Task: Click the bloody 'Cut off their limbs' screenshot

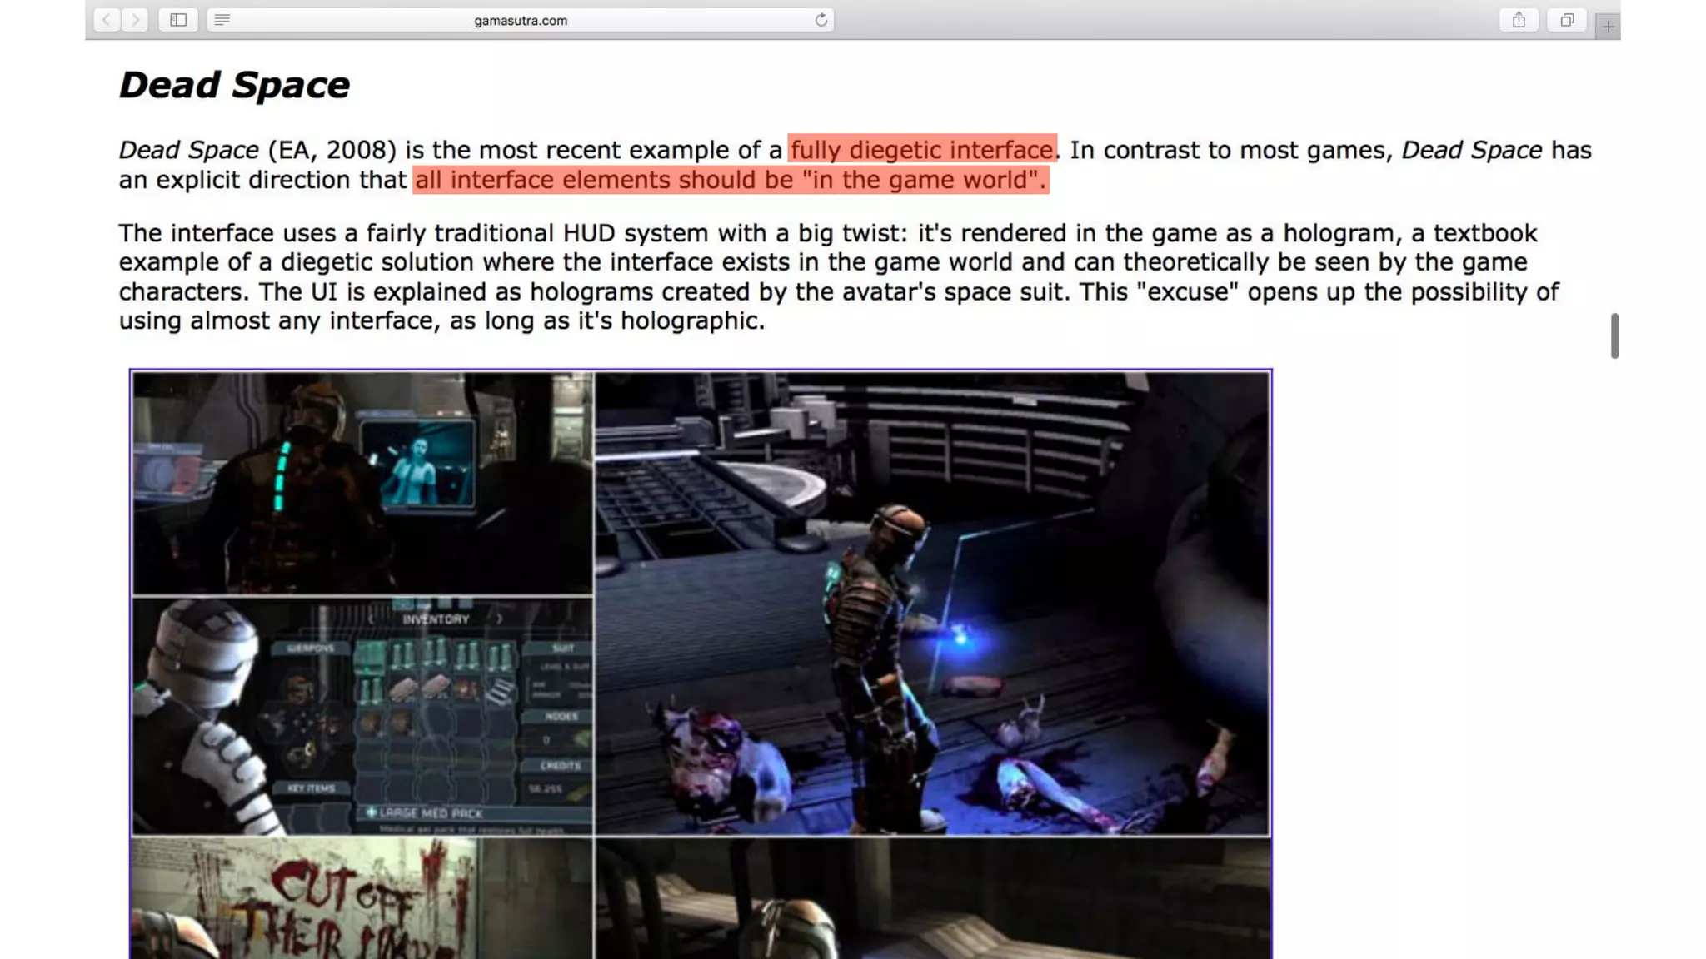Action: point(362,899)
